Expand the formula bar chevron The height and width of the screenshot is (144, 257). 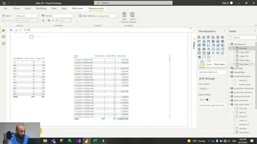click(194, 30)
